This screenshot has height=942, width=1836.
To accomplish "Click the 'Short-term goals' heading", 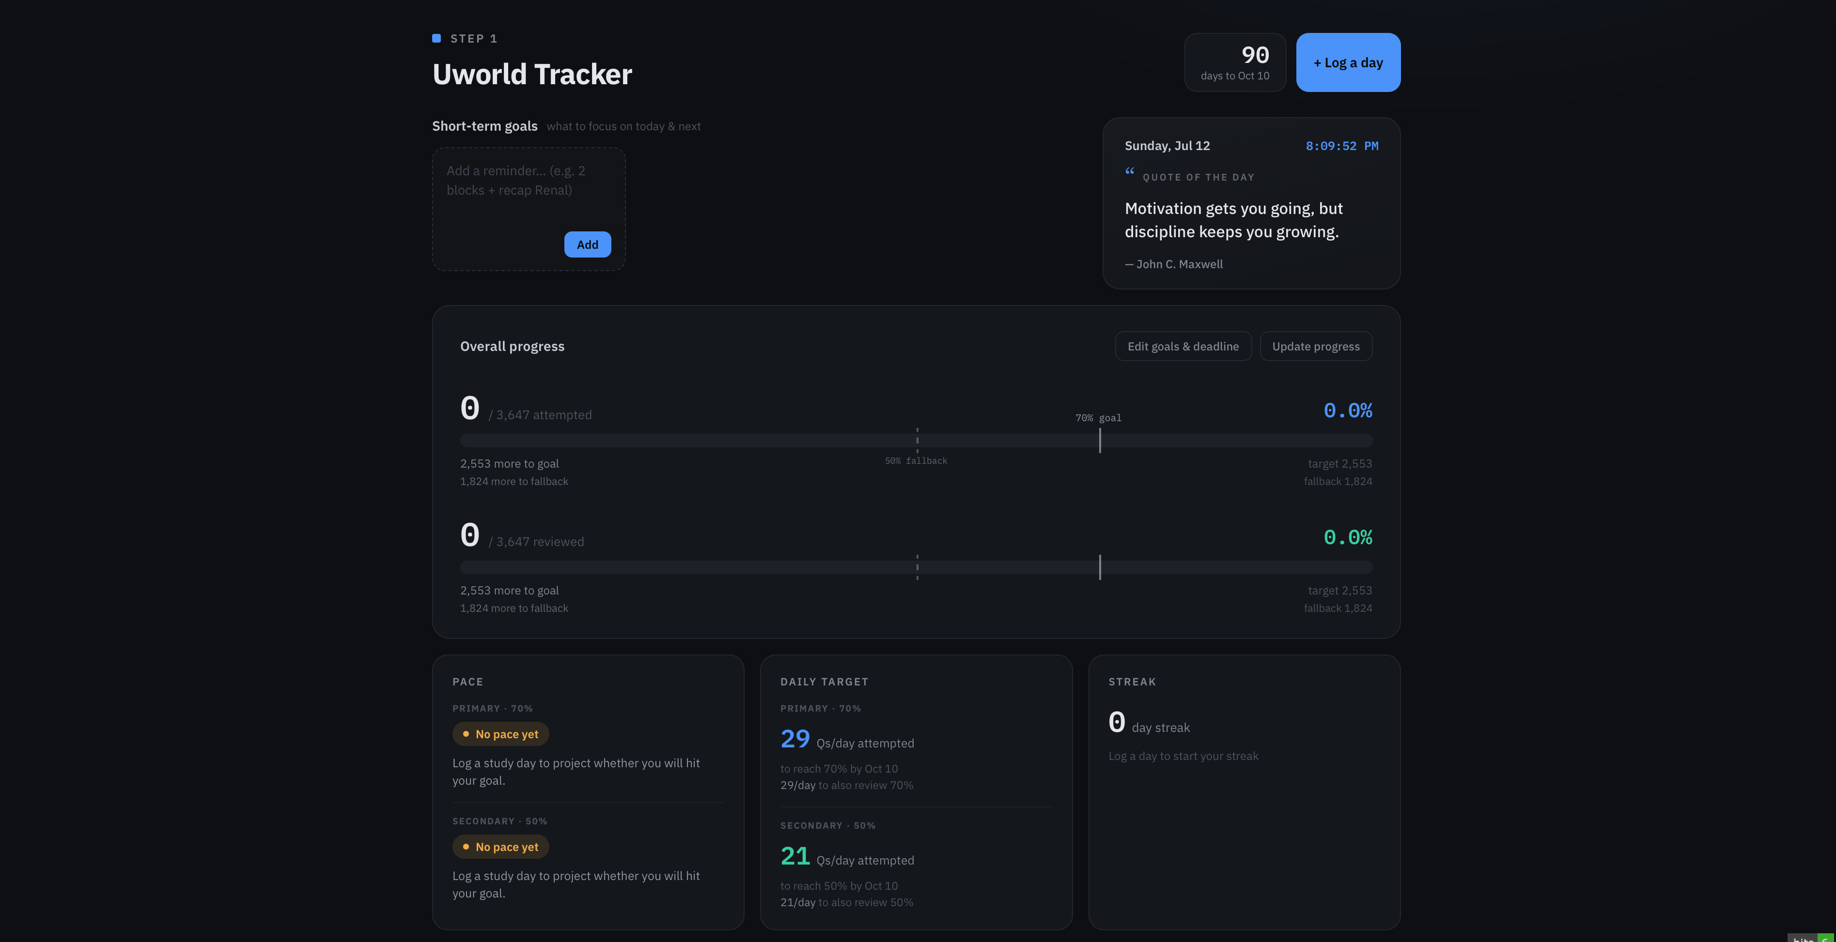I will tap(484, 126).
